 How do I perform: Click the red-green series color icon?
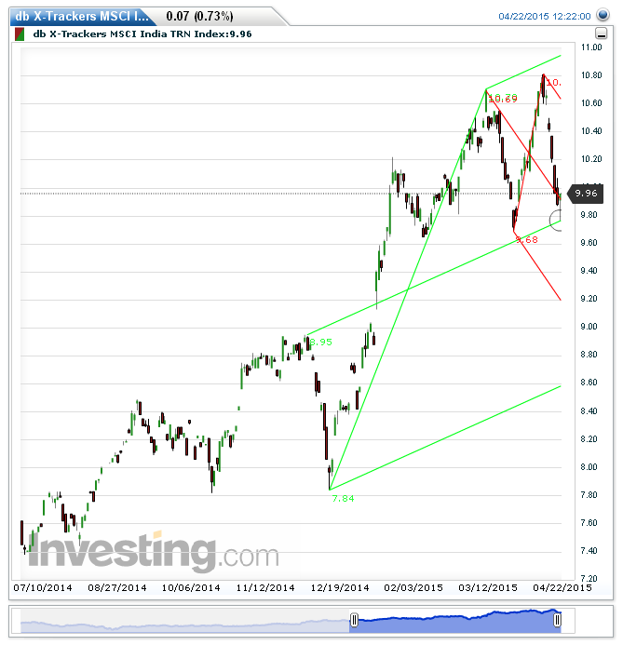tap(20, 34)
